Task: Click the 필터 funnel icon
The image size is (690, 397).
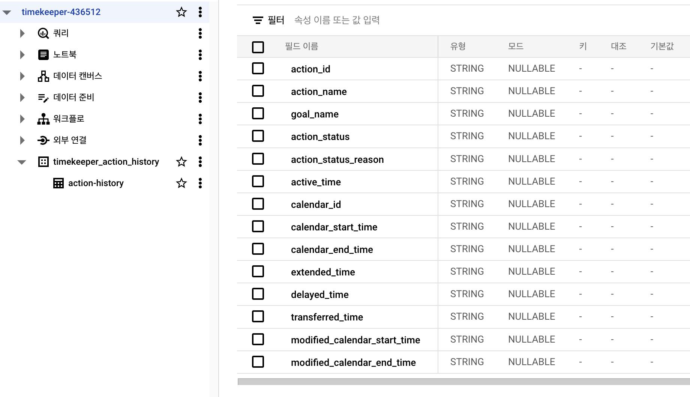Action: [x=257, y=20]
